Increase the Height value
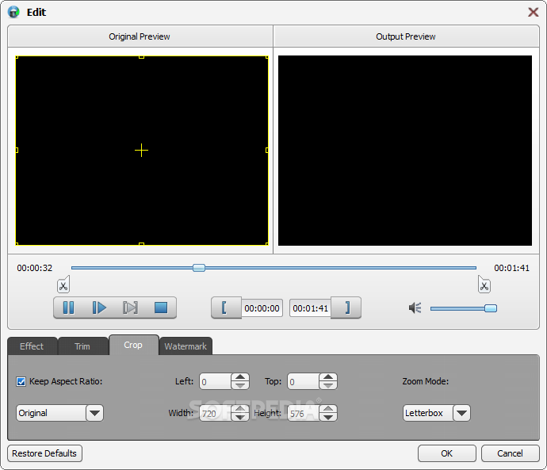 328,409
